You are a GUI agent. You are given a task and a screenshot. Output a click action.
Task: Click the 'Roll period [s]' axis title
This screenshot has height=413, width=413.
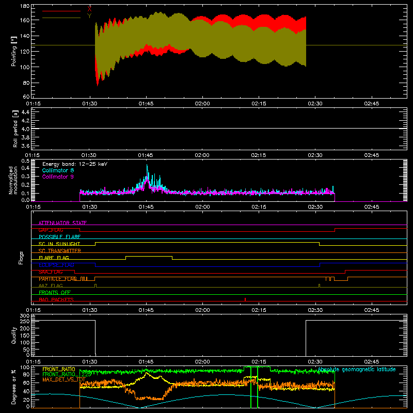click(15, 129)
